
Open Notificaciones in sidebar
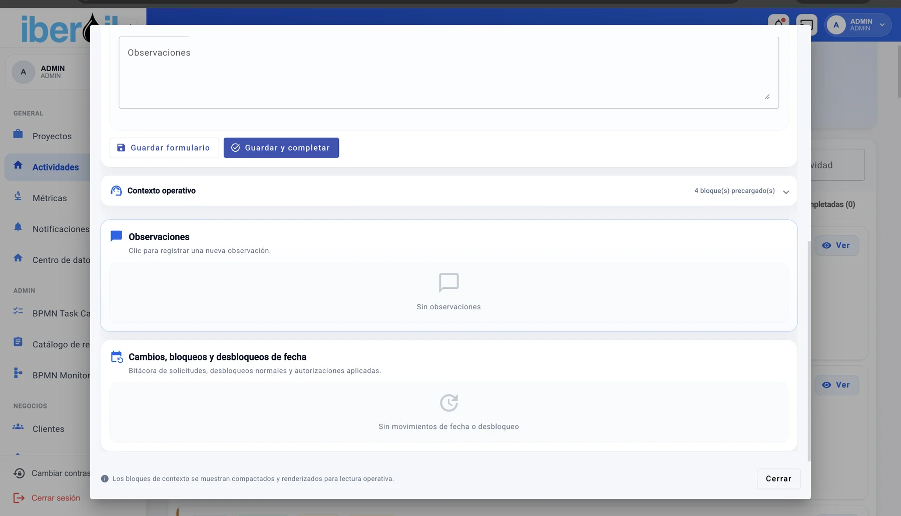coord(48,229)
